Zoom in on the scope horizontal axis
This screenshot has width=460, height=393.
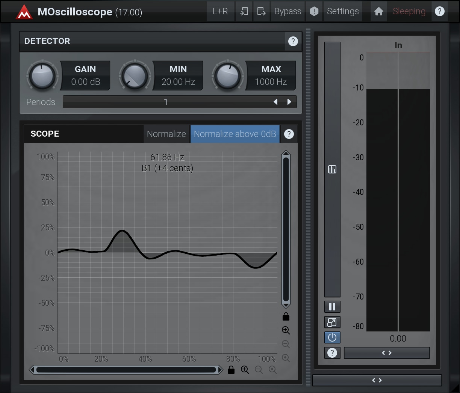coord(245,370)
